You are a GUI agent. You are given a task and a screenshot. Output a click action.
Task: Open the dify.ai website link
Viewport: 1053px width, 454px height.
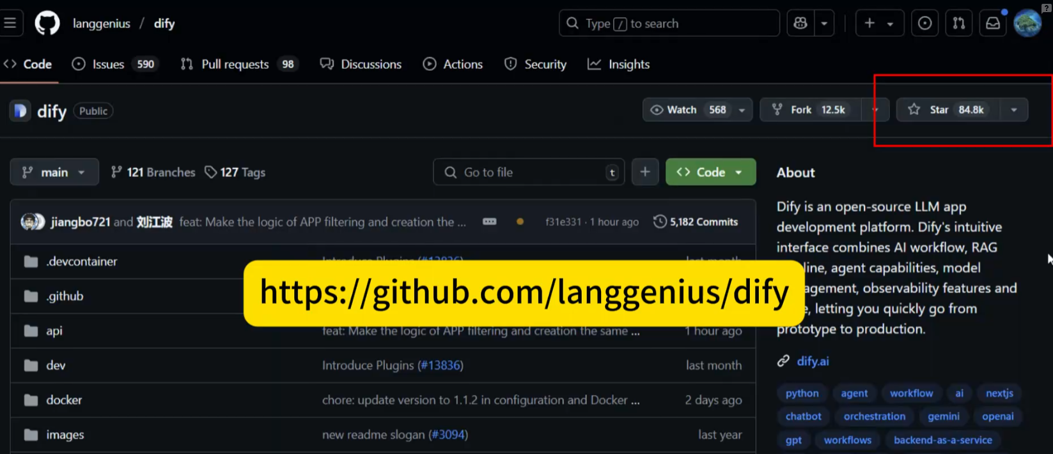(813, 361)
